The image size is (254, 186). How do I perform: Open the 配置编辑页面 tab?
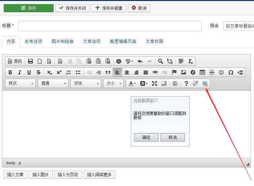click(x=123, y=41)
